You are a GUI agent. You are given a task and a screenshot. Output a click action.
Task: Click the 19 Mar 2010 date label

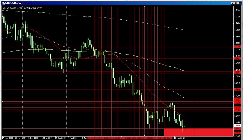(179, 138)
